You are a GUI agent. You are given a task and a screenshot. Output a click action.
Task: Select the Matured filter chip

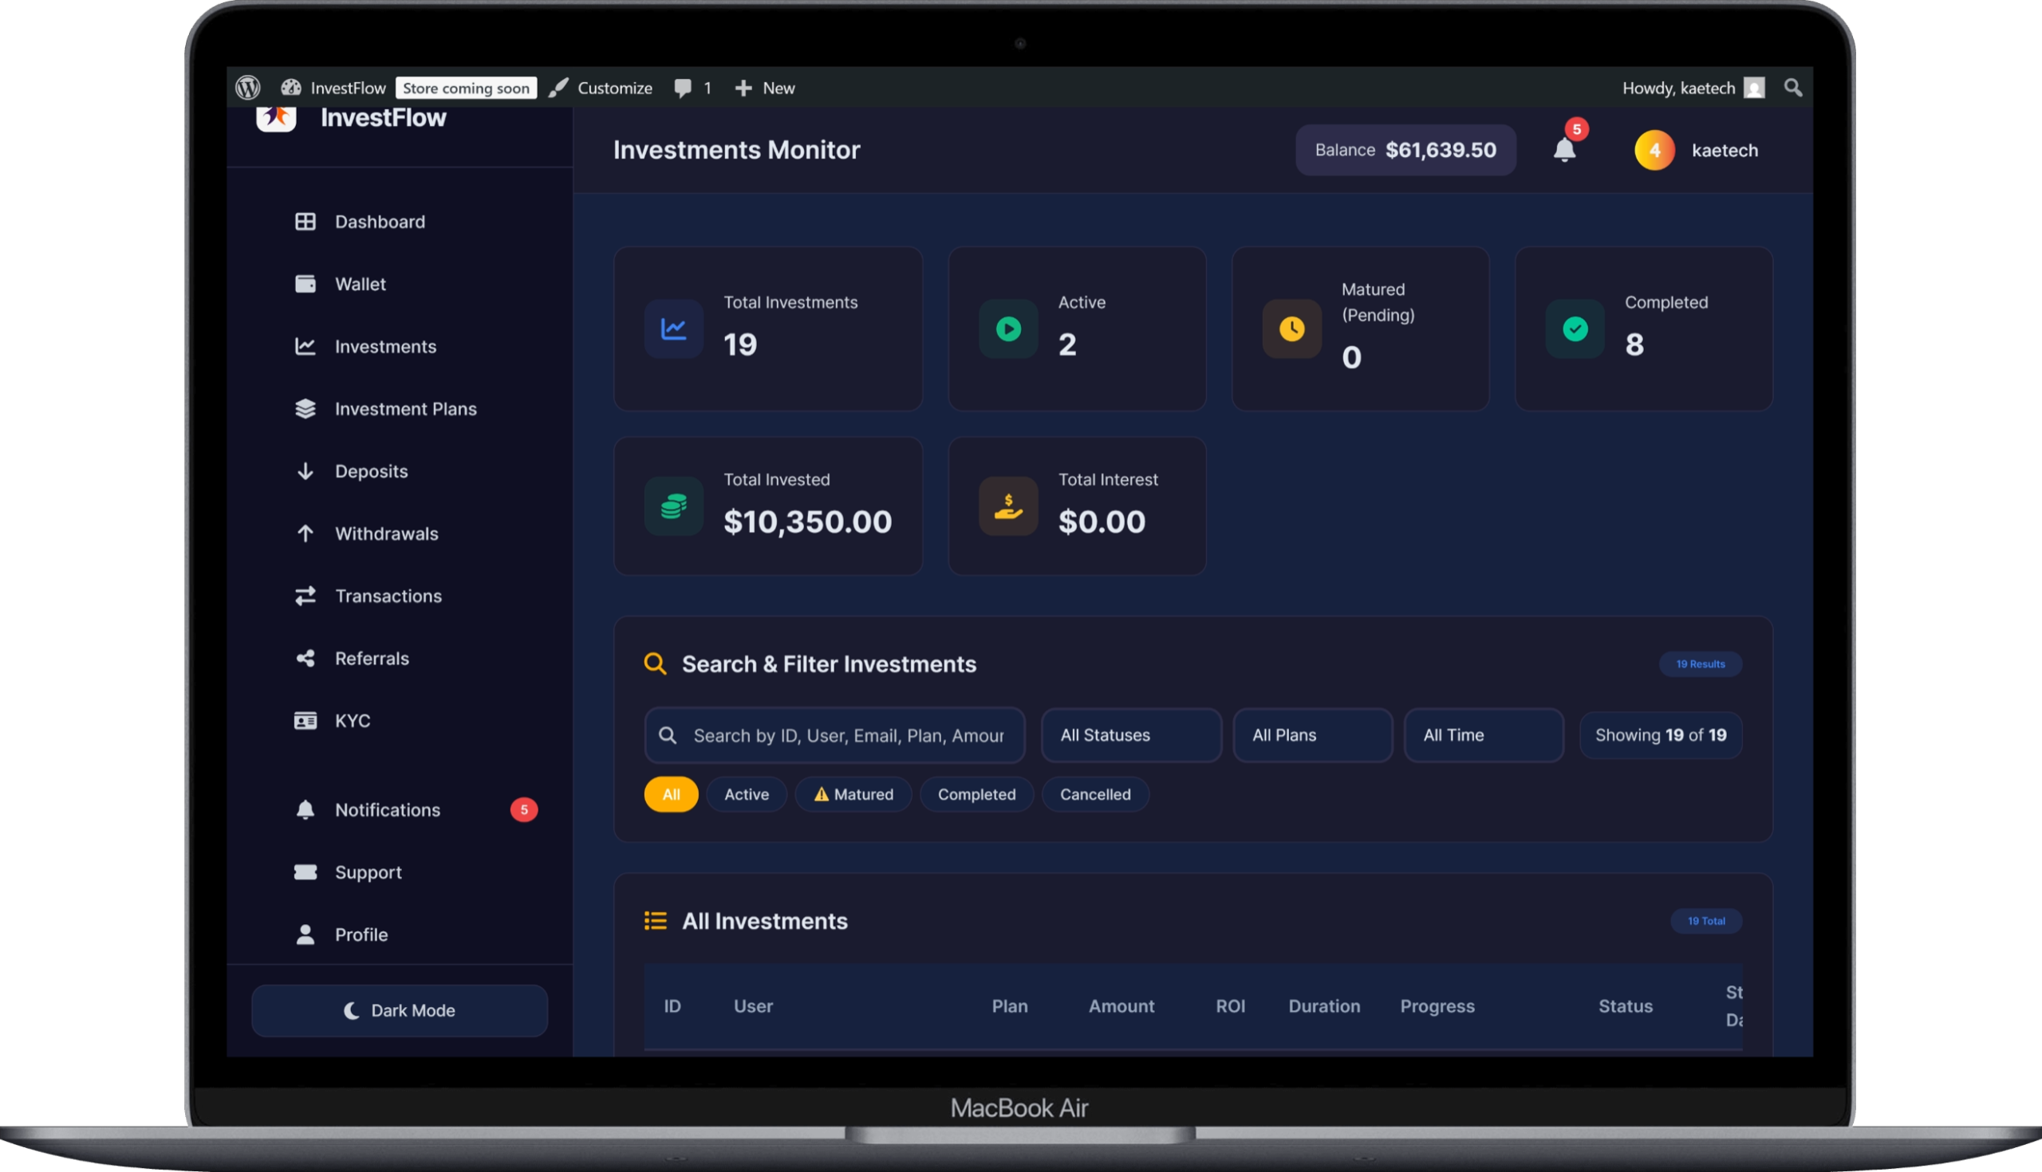click(853, 794)
